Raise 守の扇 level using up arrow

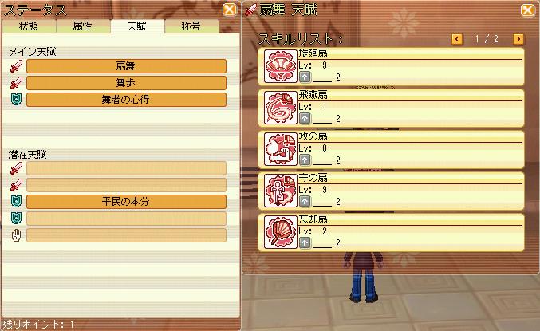click(305, 201)
